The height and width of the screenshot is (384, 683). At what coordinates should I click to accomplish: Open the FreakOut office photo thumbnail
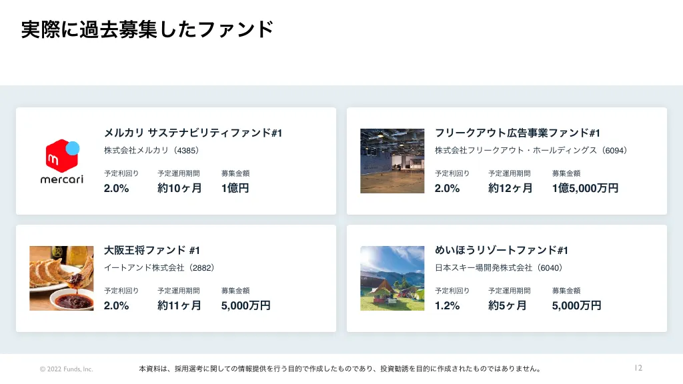(x=392, y=161)
